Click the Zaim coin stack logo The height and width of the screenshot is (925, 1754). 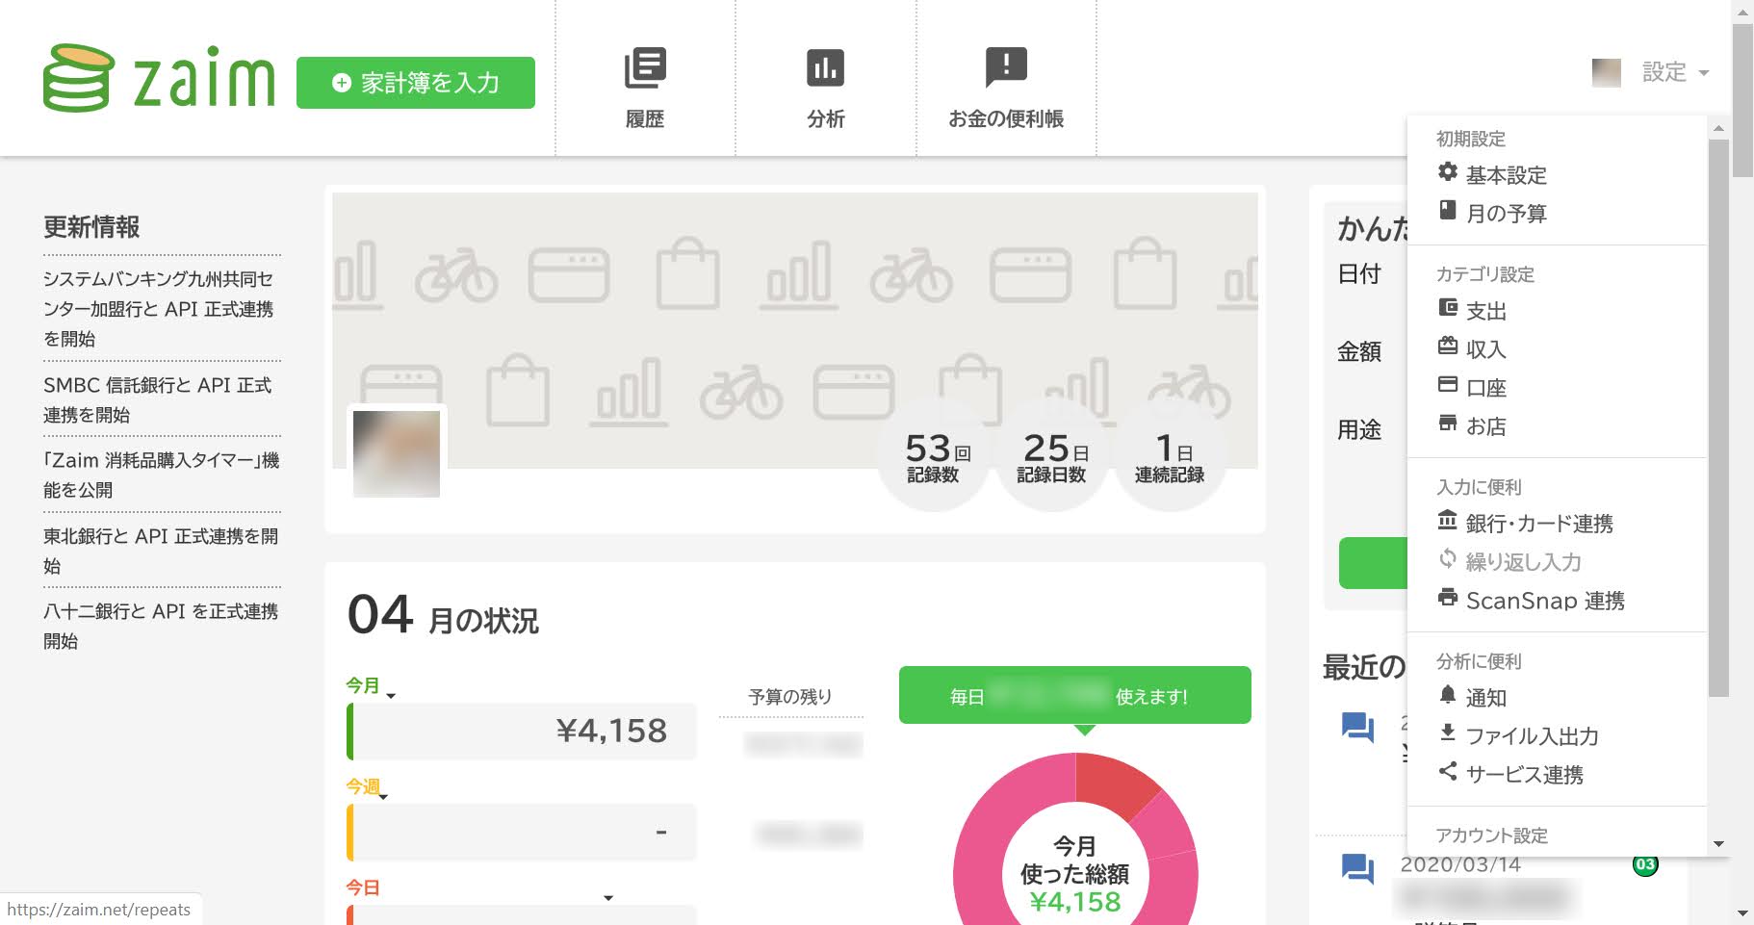(x=79, y=78)
